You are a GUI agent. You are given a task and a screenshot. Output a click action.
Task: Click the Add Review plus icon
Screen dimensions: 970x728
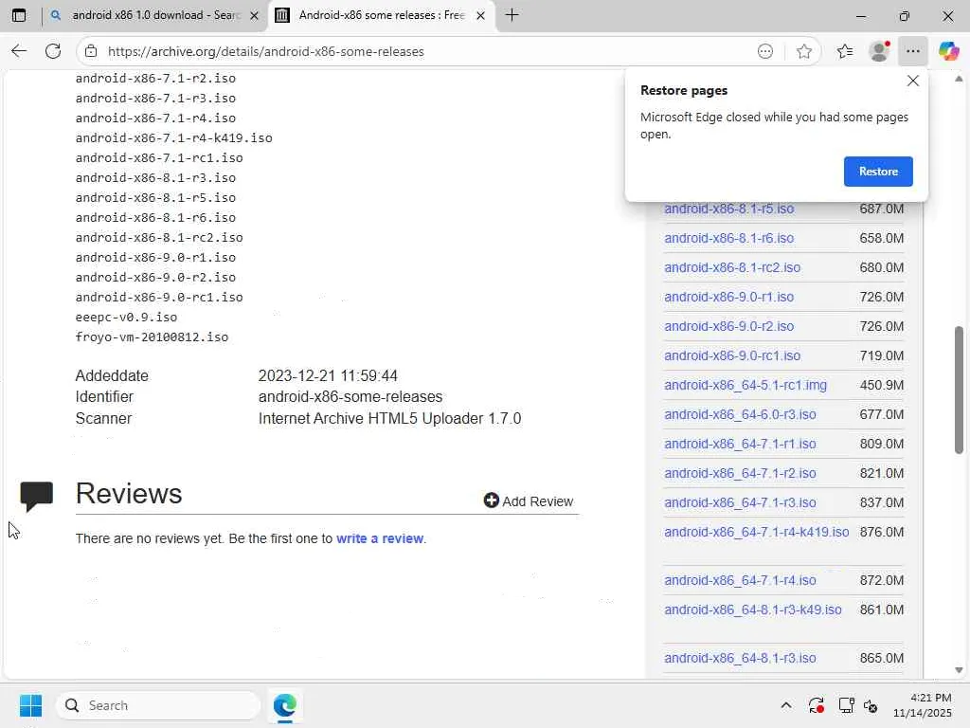coord(492,500)
